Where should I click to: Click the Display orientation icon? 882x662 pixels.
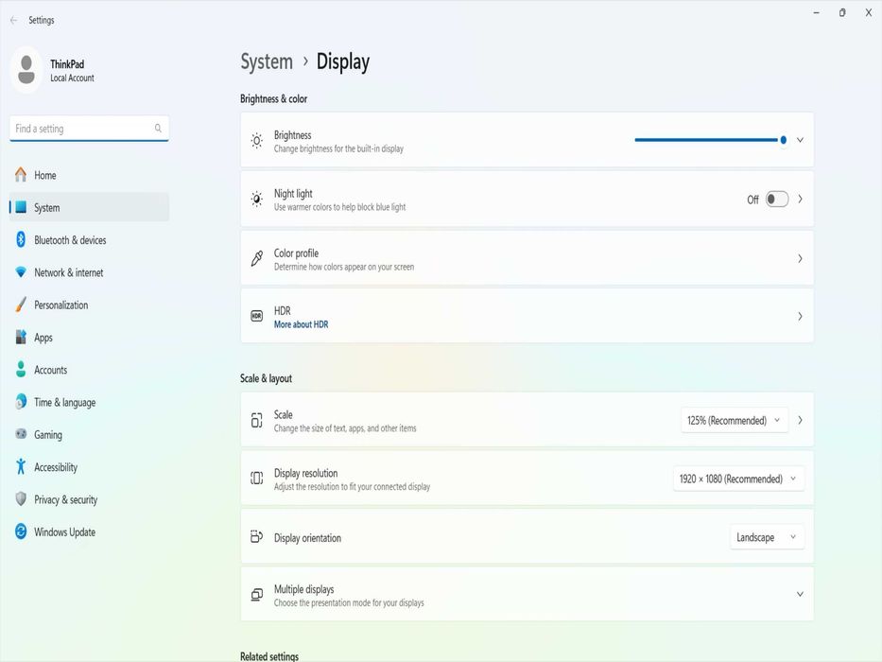[256, 536]
